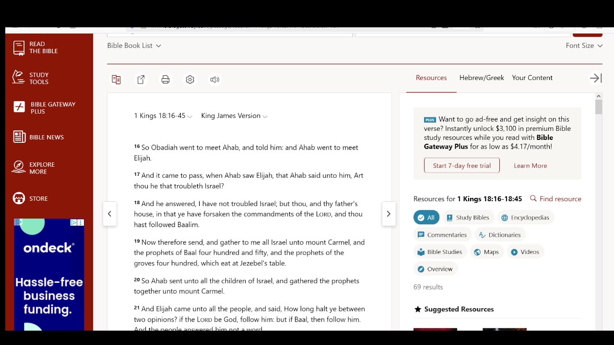
Task: Click the verse 21 number
Action: 137,308
